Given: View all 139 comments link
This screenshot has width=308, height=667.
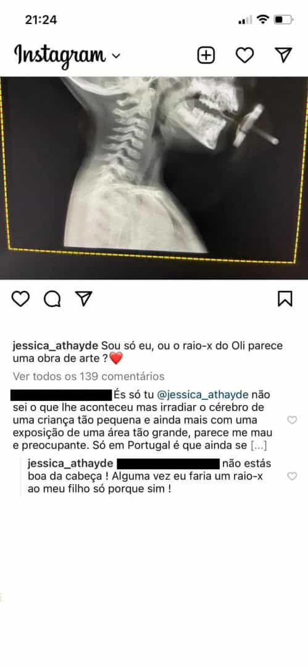Looking at the screenshot, I should 88,377.
